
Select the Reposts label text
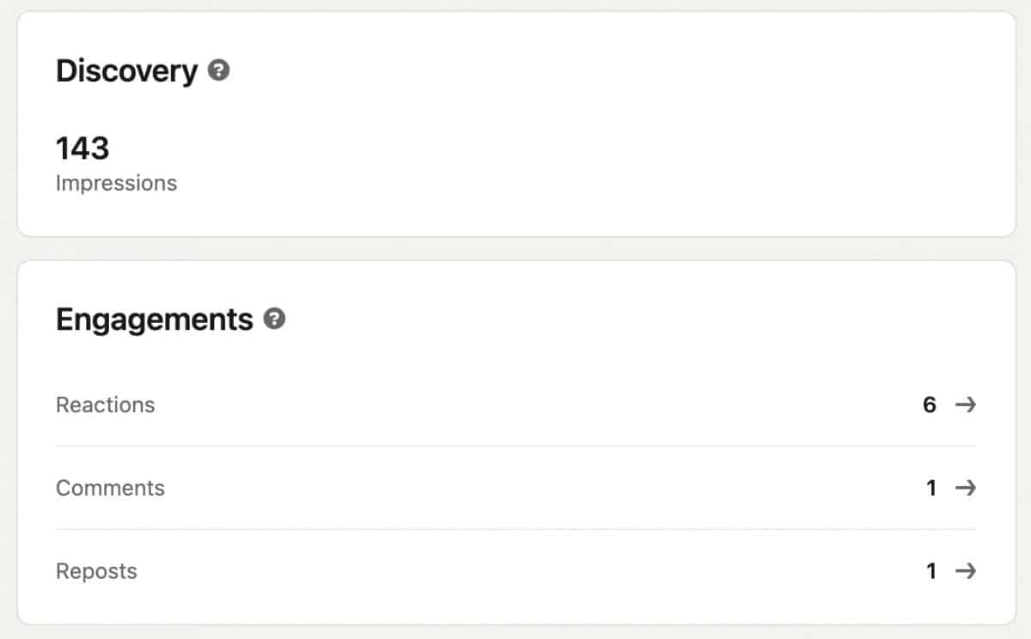(96, 572)
